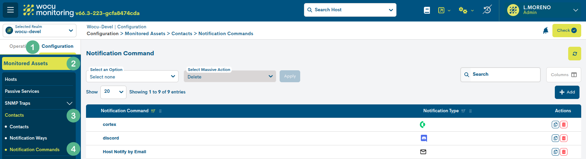Click the refresh table button
This screenshot has width=586, height=159.
574,54
